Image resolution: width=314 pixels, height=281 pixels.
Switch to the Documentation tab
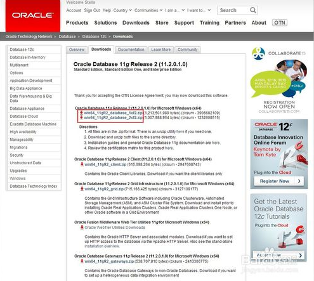point(131,49)
